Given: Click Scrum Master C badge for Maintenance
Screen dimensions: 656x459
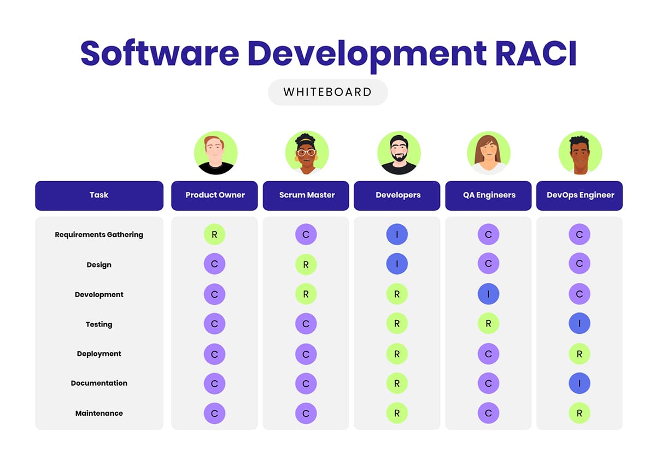Looking at the screenshot, I should 306,413.
